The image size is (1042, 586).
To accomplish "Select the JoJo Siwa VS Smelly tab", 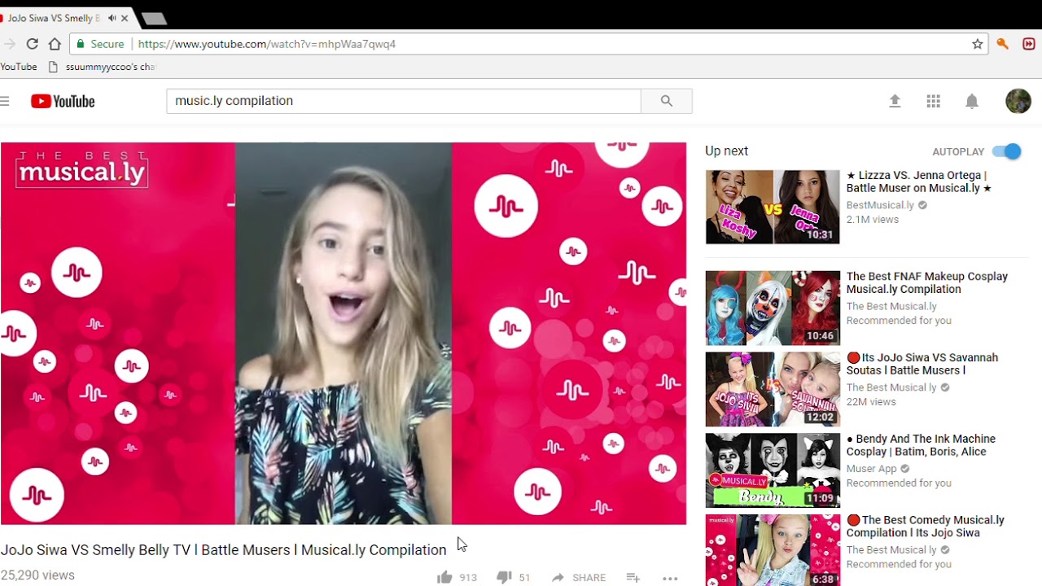I will (55, 18).
